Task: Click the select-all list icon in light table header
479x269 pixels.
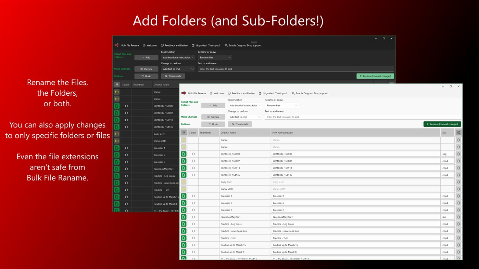Action: pos(184,133)
